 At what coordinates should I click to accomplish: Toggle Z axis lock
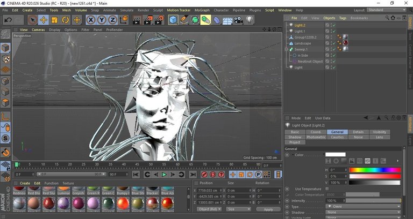112,20
